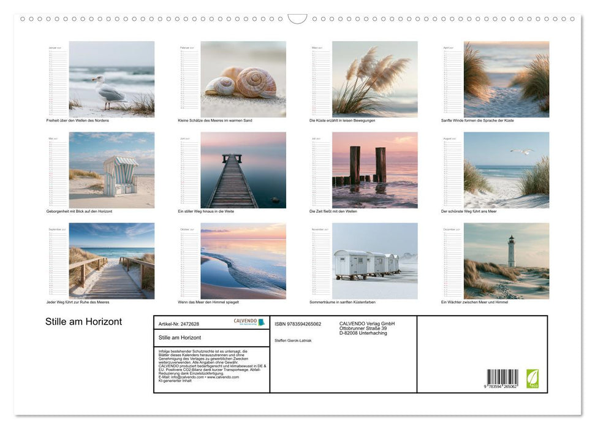
Task: Click the January seagull photo thumbnail
Action: (x=112, y=79)
